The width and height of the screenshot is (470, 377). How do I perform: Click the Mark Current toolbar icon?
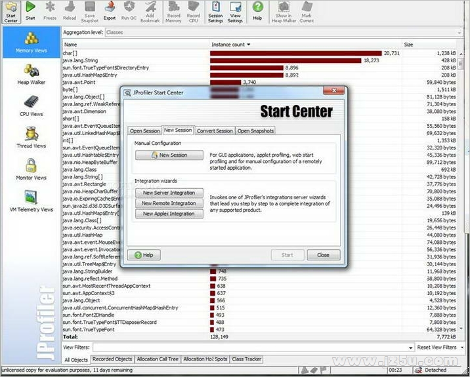pyautogui.click(x=307, y=12)
